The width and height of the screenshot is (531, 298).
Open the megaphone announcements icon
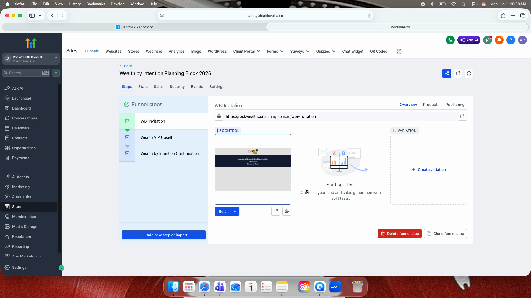(x=488, y=40)
